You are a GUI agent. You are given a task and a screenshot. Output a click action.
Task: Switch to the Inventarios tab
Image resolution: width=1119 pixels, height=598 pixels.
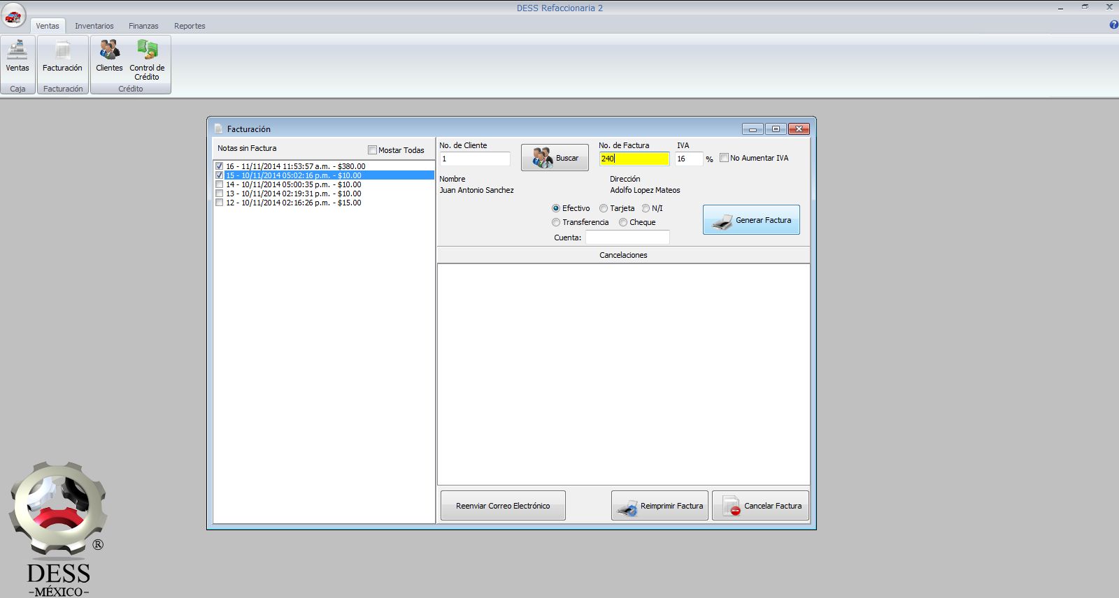tap(94, 26)
